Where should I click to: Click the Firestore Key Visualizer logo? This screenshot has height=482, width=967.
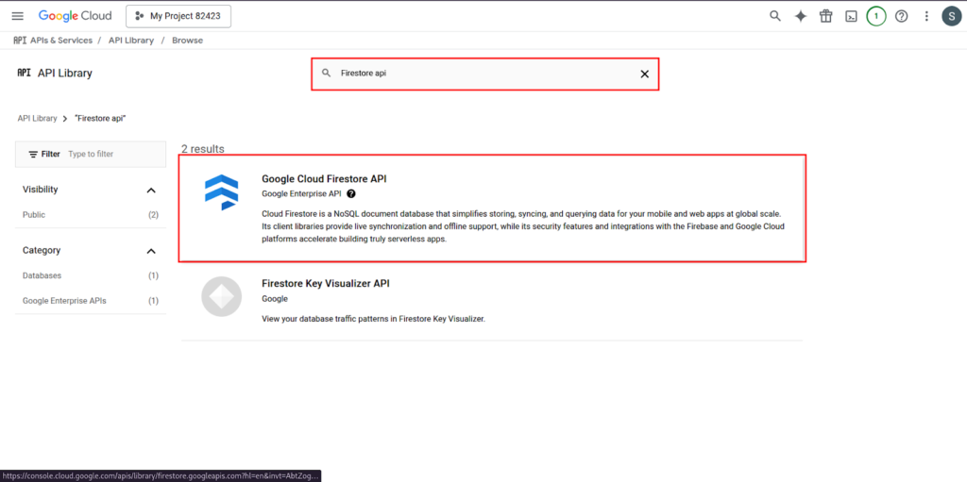click(x=221, y=296)
